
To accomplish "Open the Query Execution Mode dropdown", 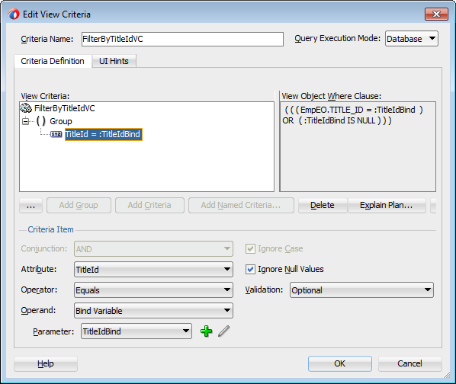I will [412, 39].
